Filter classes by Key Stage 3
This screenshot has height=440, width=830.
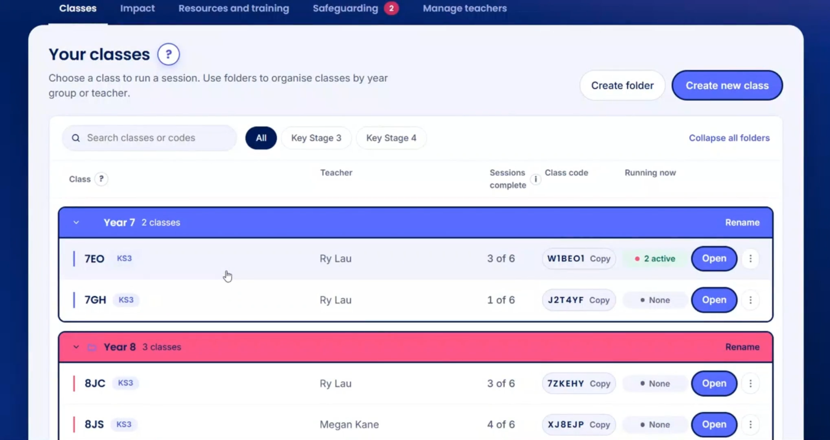[316, 138]
